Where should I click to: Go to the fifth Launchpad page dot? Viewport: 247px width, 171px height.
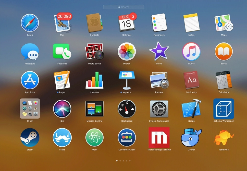[x=130, y=161]
